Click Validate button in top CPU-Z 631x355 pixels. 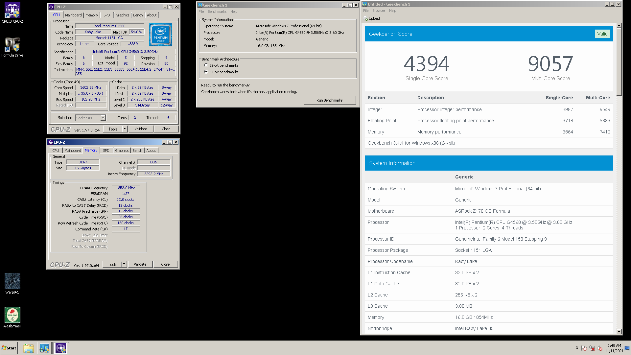[141, 129]
